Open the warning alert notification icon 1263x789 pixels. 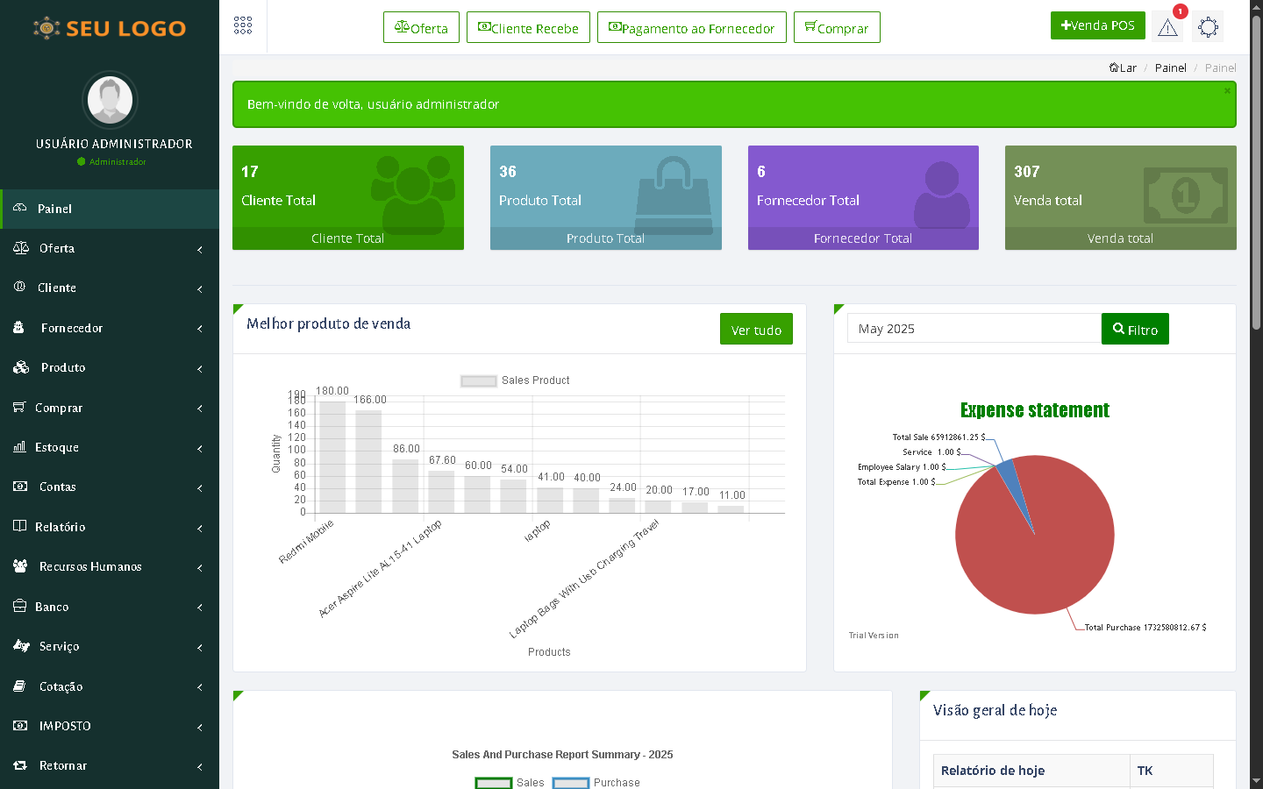[1167, 28]
